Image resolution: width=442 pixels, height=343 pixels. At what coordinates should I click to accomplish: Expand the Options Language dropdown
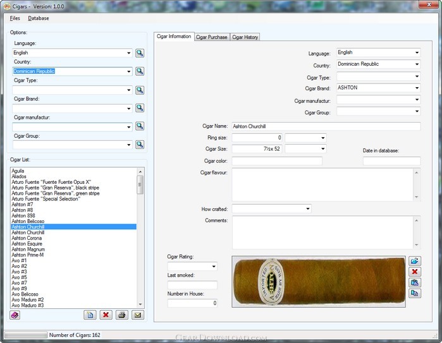[129, 53]
